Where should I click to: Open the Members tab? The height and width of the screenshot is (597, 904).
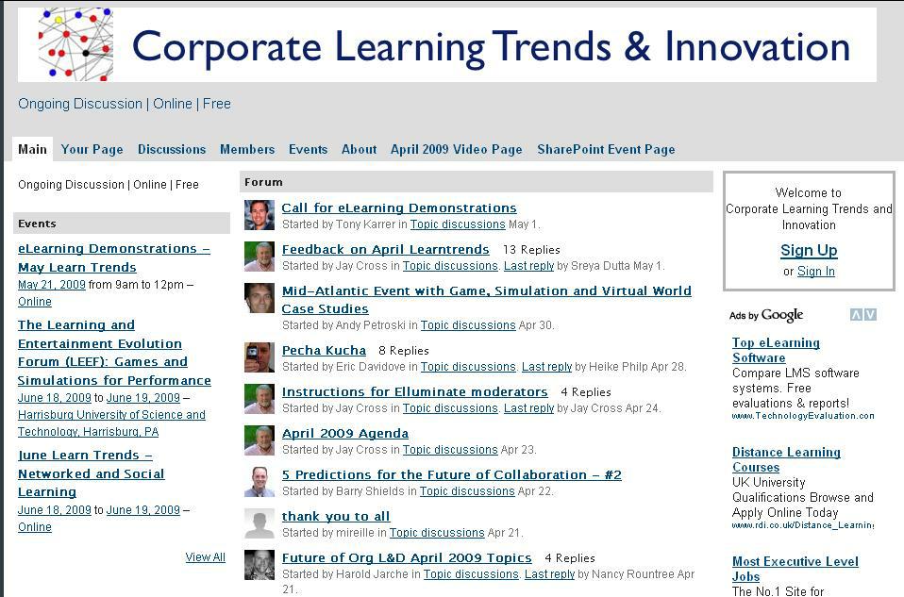247,149
